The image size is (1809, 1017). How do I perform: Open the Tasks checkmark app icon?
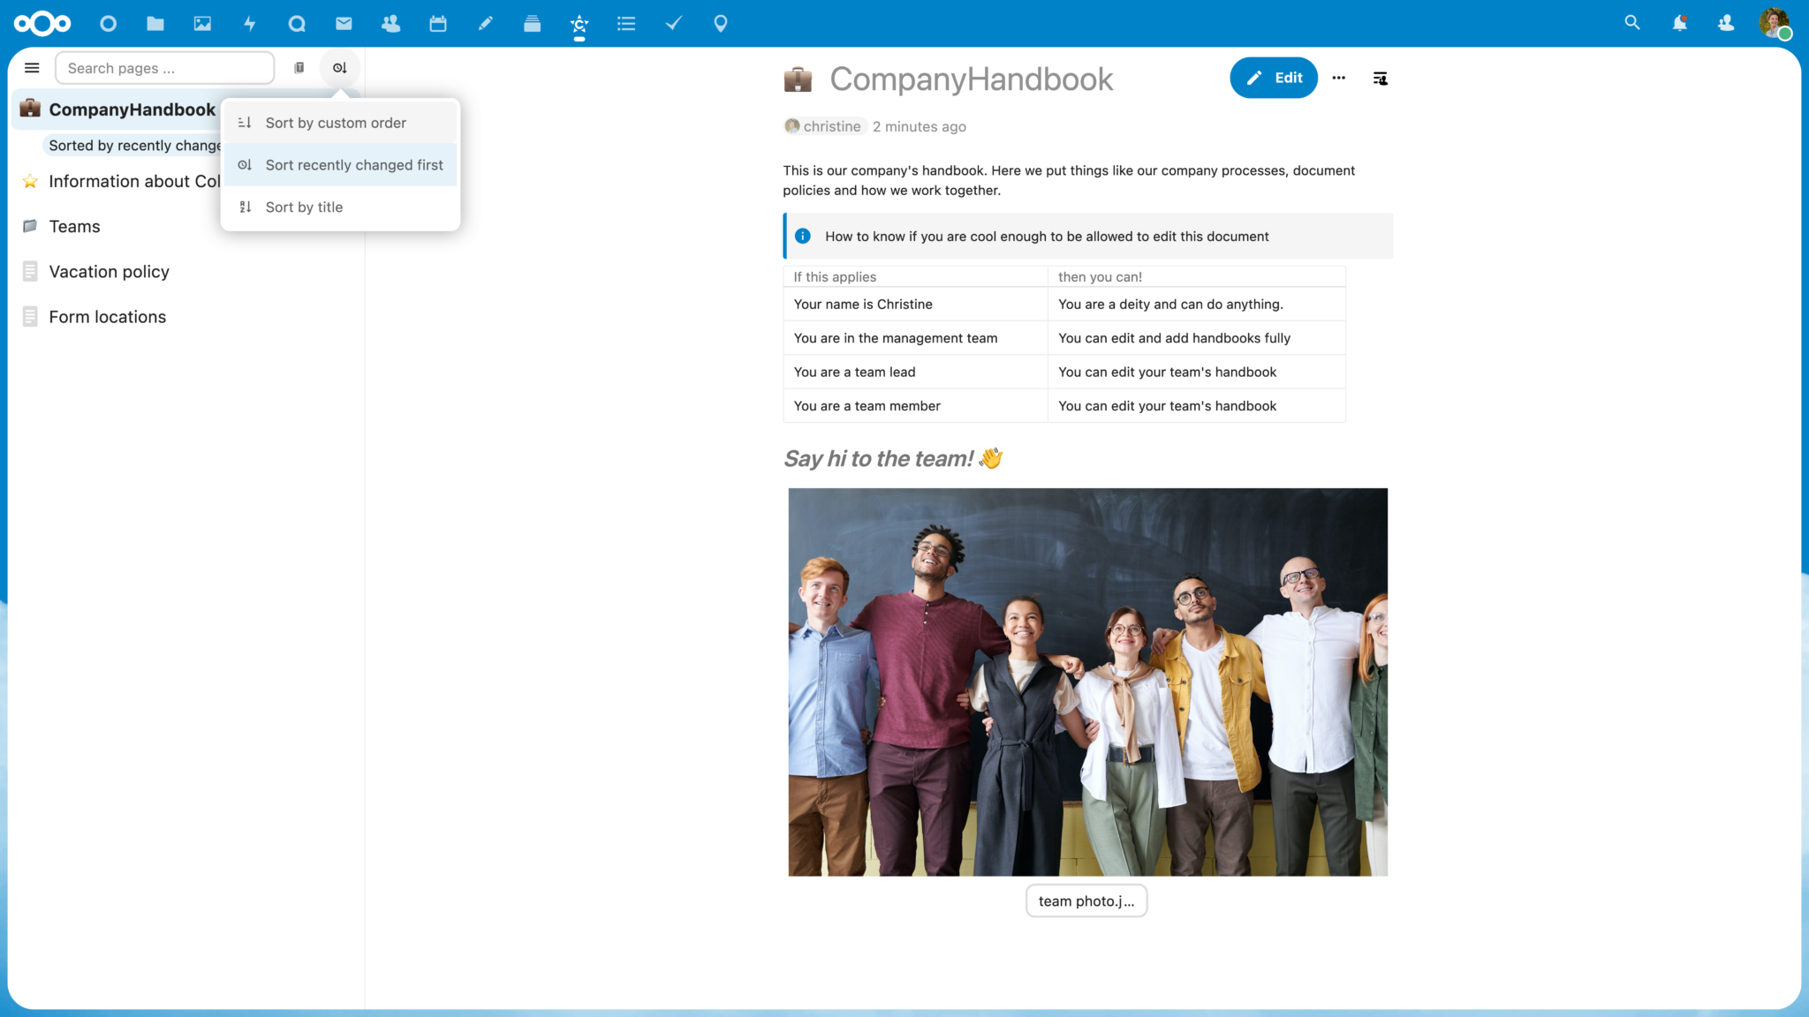pyautogui.click(x=673, y=23)
